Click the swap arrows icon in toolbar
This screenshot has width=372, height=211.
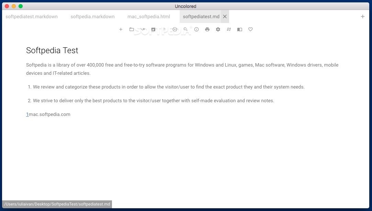click(229, 30)
